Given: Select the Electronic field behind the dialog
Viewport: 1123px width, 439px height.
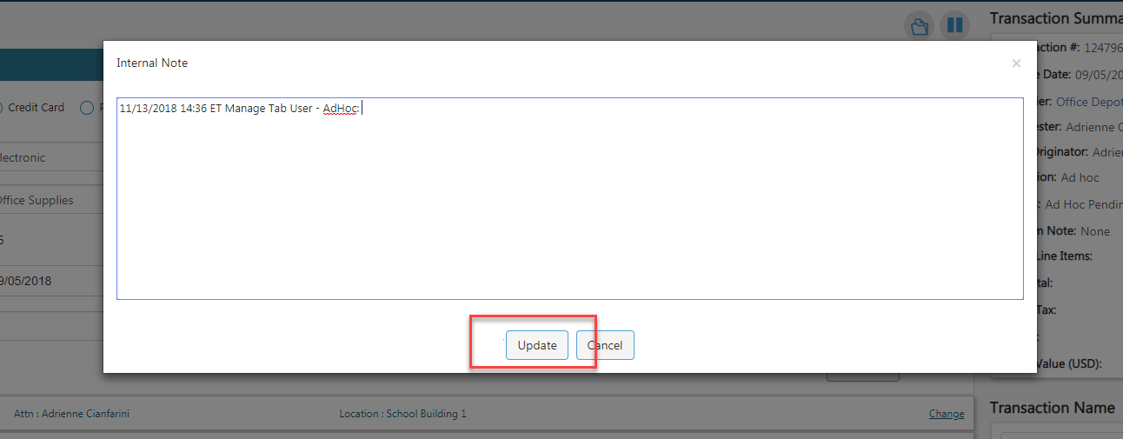Looking at the screenshot, I should tap(51, 157).
